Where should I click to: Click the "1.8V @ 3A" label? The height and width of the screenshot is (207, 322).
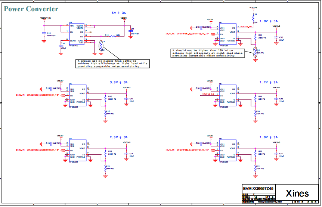pyautogui.click(x=269, y=21)
